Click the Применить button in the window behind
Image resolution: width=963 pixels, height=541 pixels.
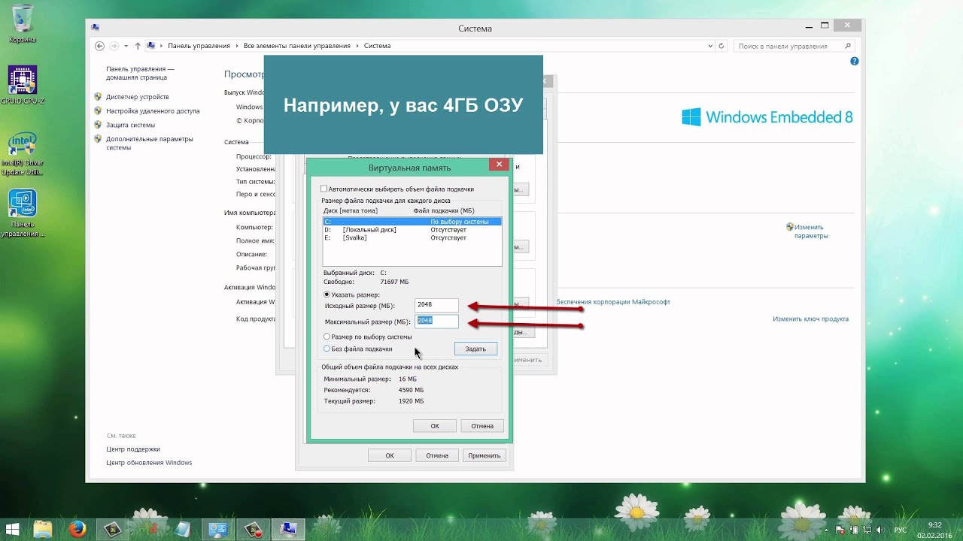click(484, 455)
